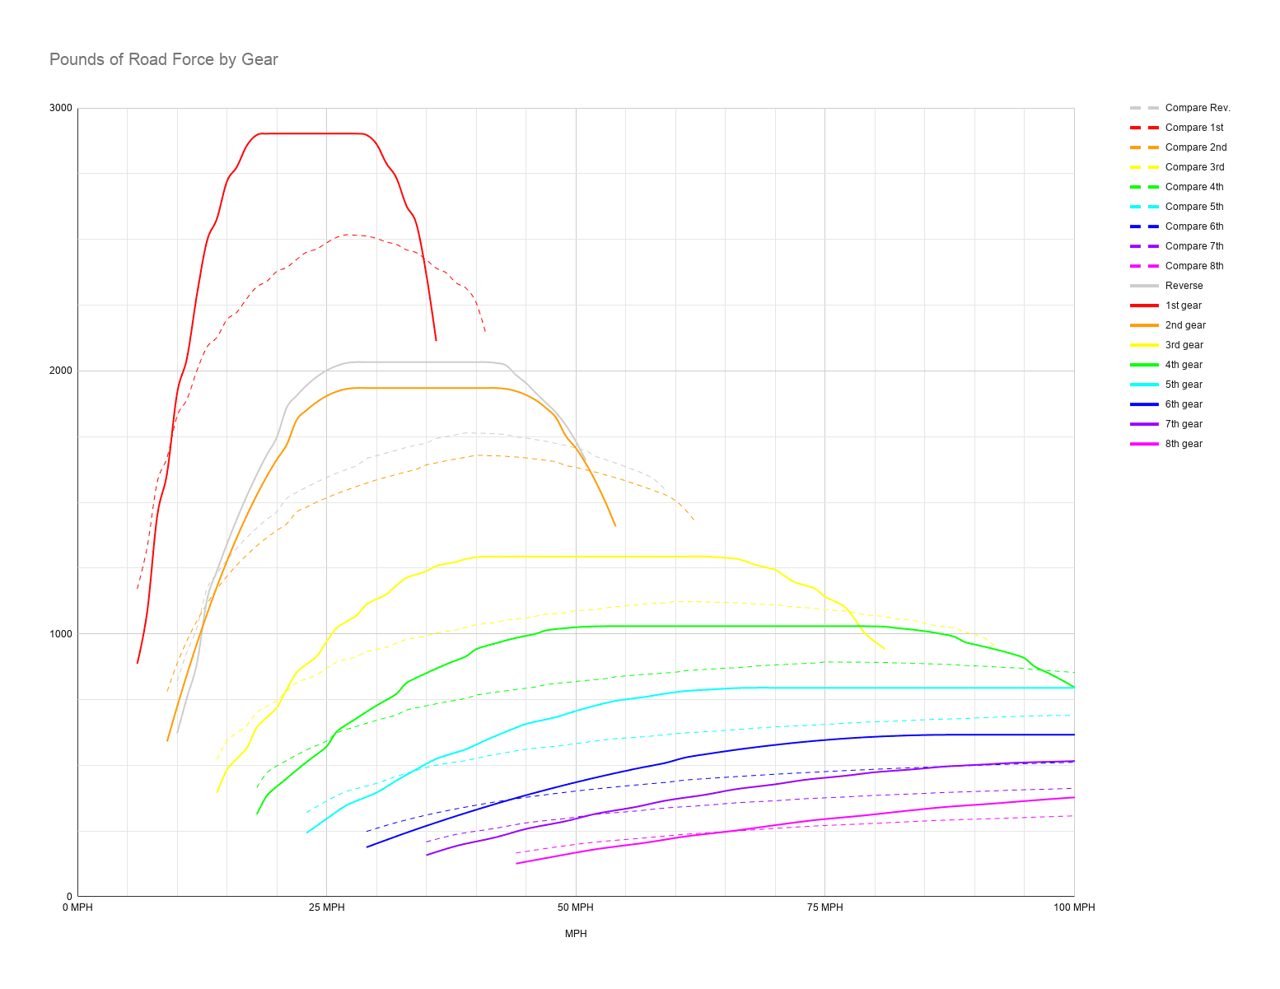
Task: Select the '5th gear' legend label
Action: (1184, 385)
